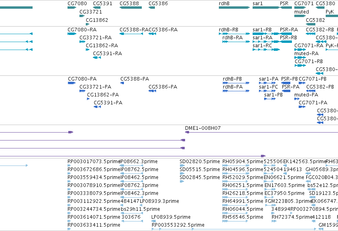This screenshot has width=338, height=231.
Task: Select EST RP003017073.5prime
Action: pos(94,162)
